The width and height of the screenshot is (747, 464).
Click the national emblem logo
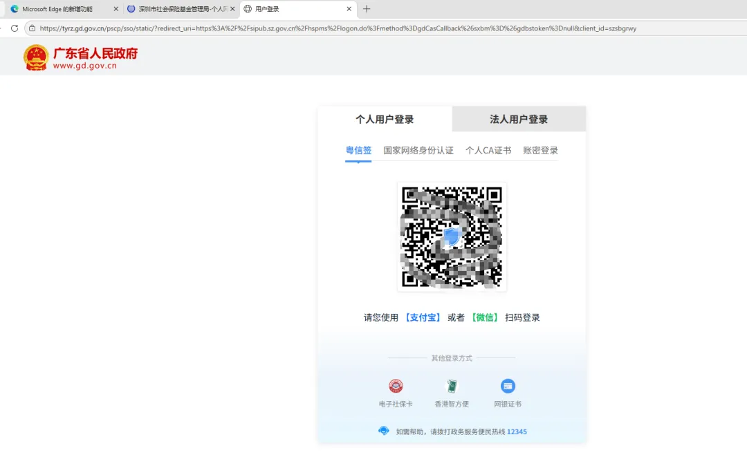tap(36, 57)
